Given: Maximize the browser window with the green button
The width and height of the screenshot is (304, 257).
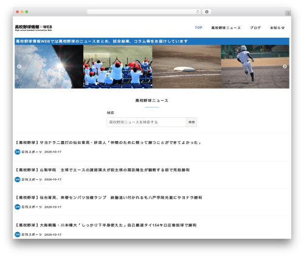Looking at the screenshot, I should click(27, 12).
